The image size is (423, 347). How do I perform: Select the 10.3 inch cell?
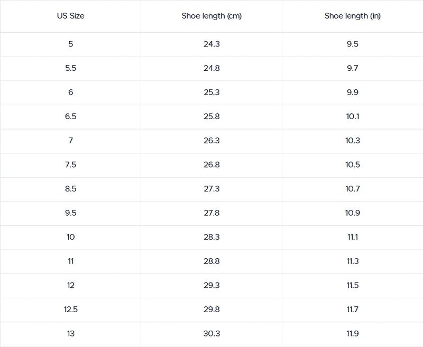tap(352, 141)
